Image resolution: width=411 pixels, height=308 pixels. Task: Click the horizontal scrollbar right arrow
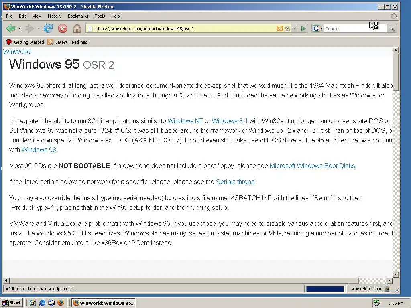(389, 280)
